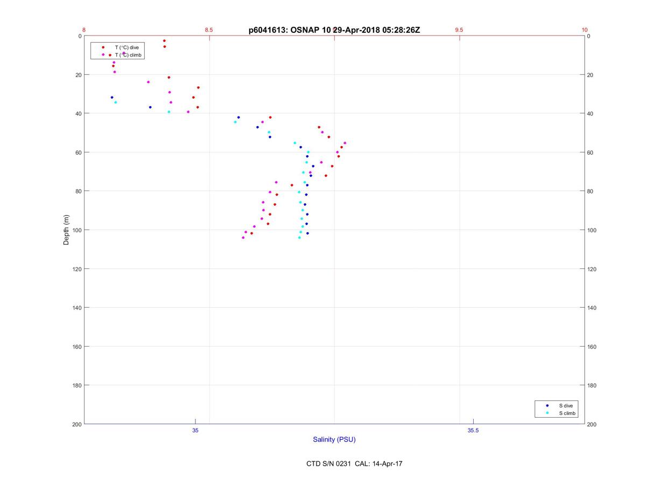Click the red temperature tick label 8
This screenshot has width=646, height=477.
tap(84, 30)
